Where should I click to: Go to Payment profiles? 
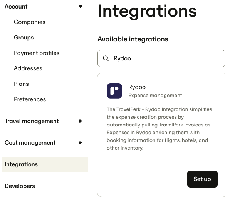tap(37, 53)
